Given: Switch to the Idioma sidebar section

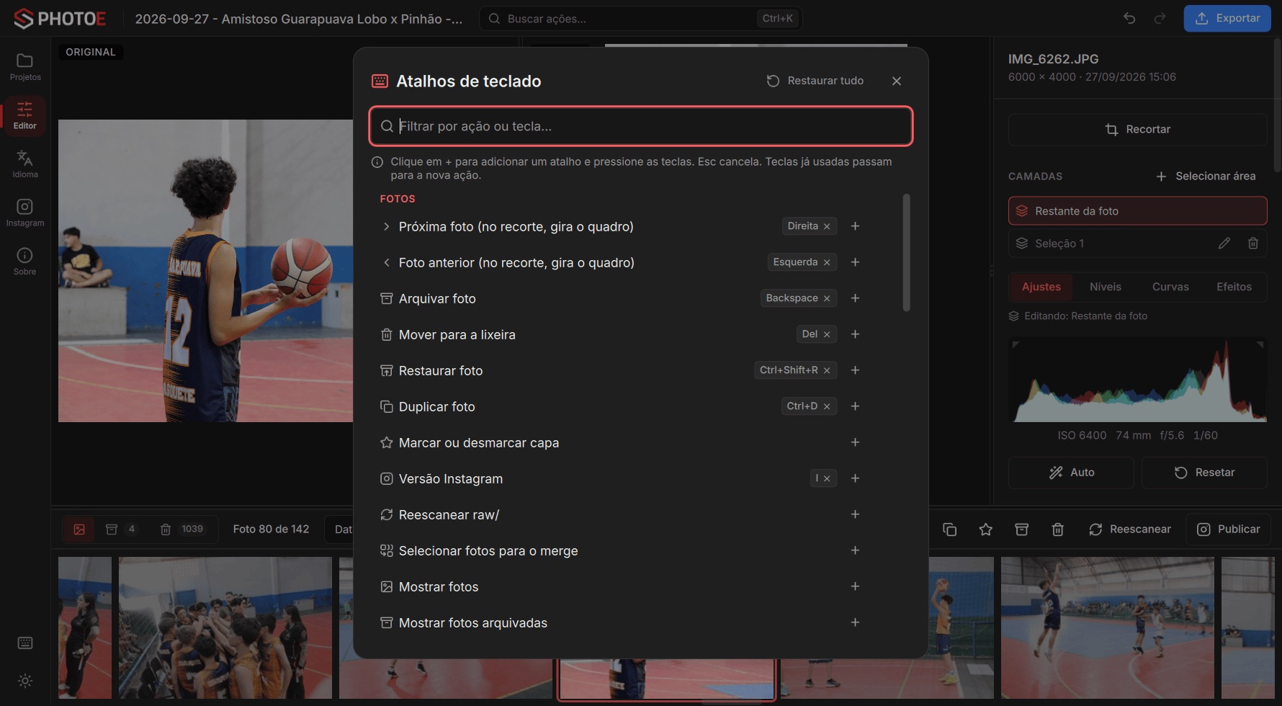Looking at the screenshot, I should (25, 164).
